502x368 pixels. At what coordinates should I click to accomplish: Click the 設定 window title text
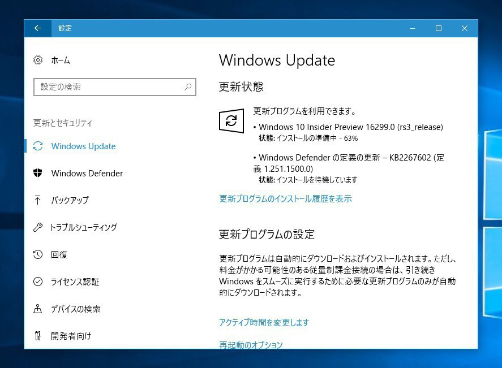coord(65,28)
